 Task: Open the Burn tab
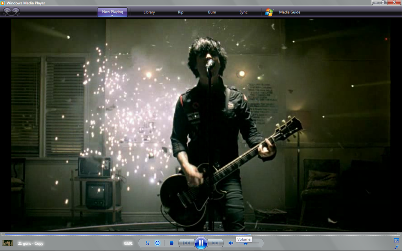coord(212,12)
